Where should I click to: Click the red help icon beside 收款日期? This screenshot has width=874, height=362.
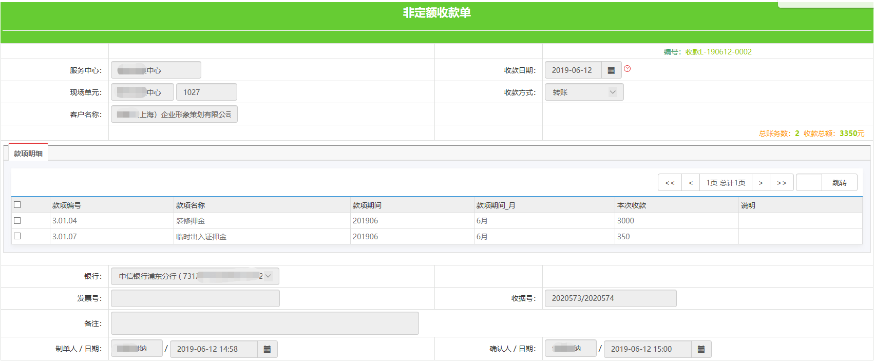pos(627,69)
